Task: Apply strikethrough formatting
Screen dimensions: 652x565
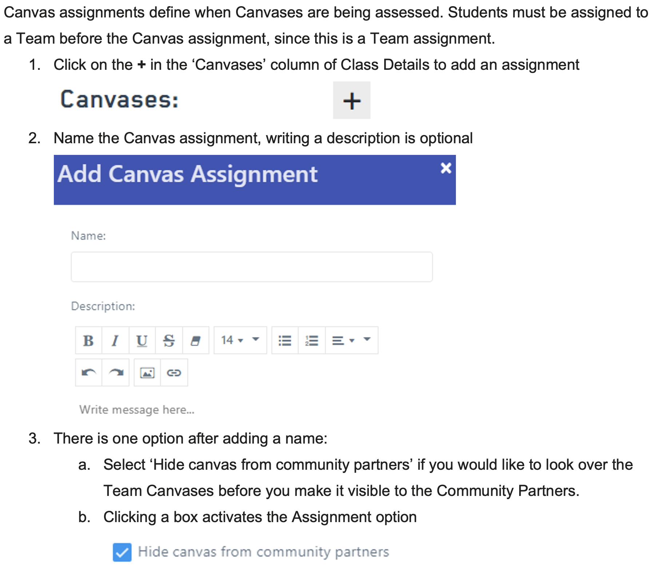Action: [169, 340]
